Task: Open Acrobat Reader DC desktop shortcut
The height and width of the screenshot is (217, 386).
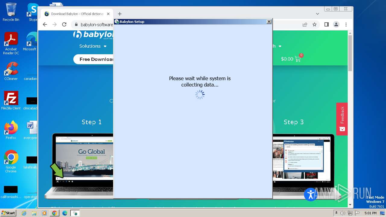Action: click(x=11, y=43)
